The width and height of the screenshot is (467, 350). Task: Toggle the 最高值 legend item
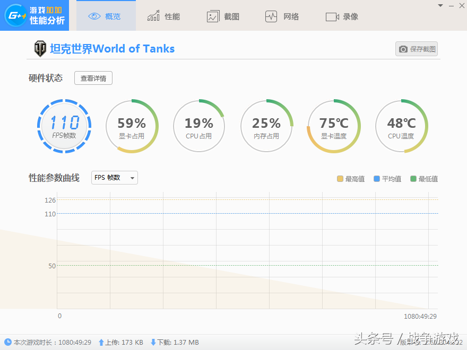tap(351, 179)
